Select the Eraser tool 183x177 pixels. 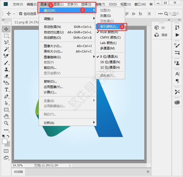coord(6,76)
